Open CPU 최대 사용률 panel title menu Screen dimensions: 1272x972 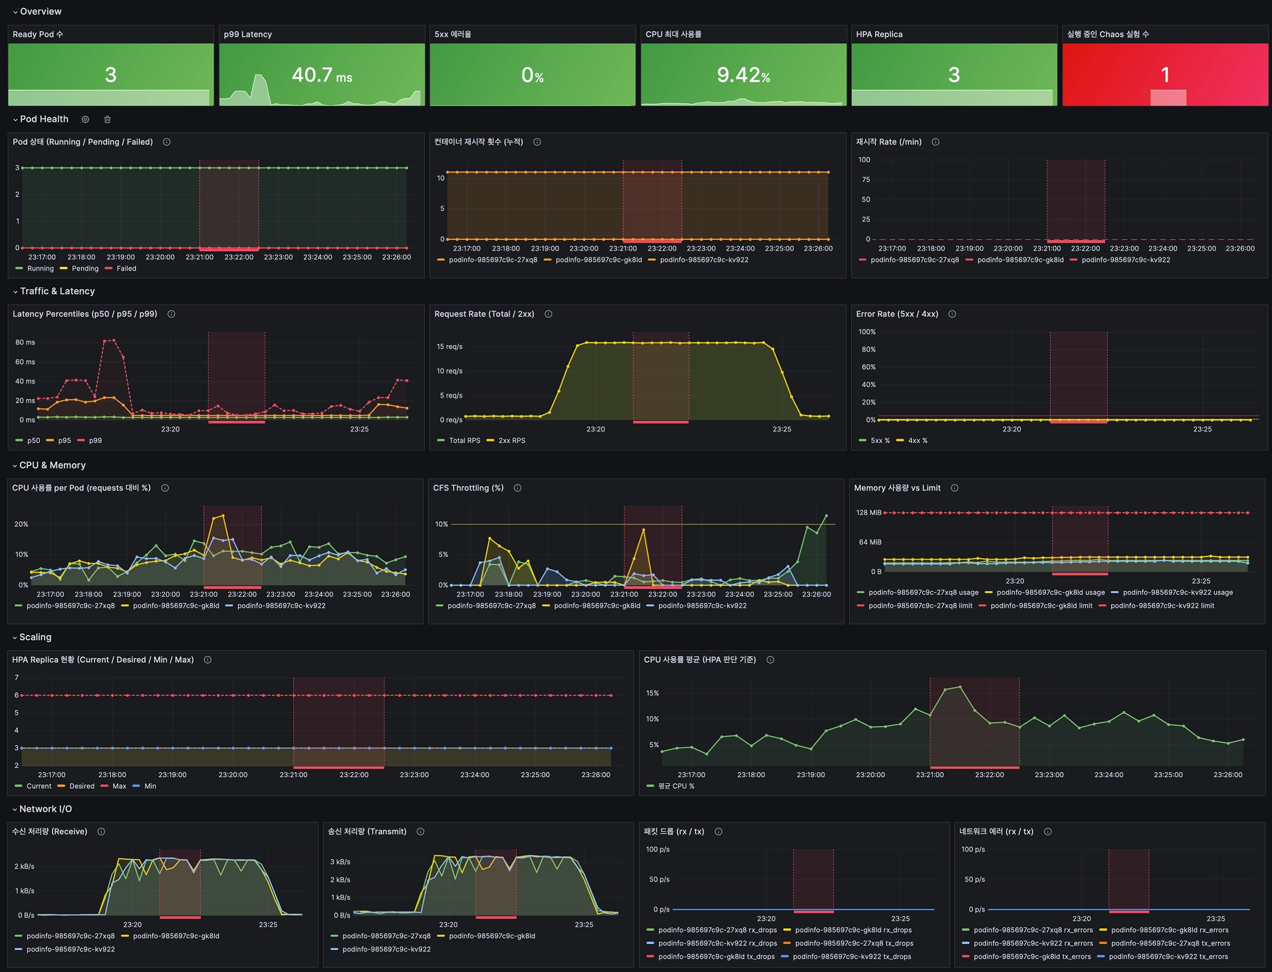tap(674, 35)
